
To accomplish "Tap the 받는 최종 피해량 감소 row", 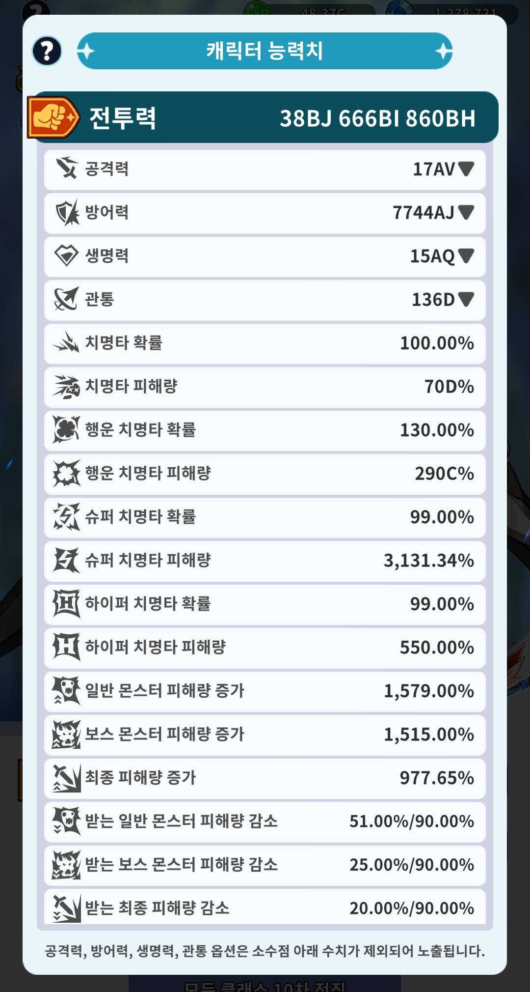I will point(265,907).
